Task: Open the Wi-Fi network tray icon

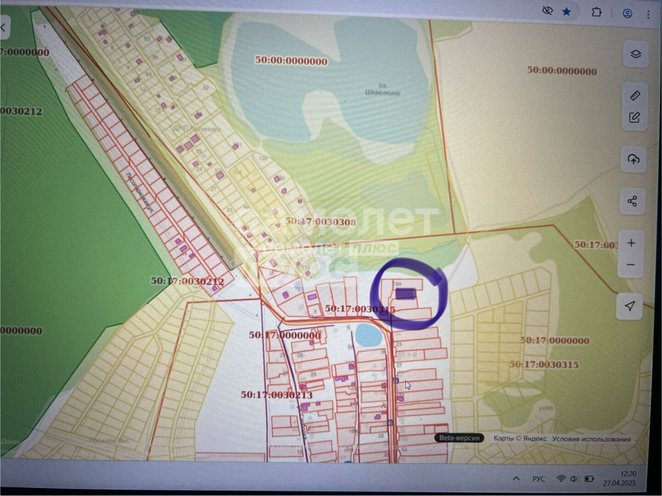Action: (561, 479)
